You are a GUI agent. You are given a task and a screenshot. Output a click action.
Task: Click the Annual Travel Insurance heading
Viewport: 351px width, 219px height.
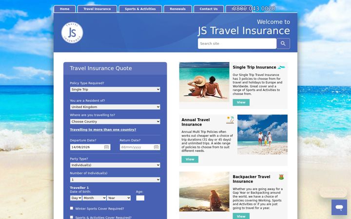click(x=195, y=122)
